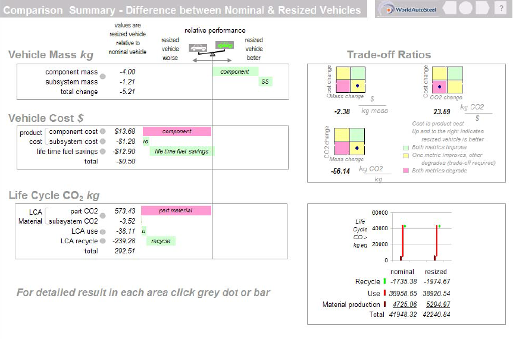
Task: Click the back arrow navigation button
Action: tap(451, 8)
